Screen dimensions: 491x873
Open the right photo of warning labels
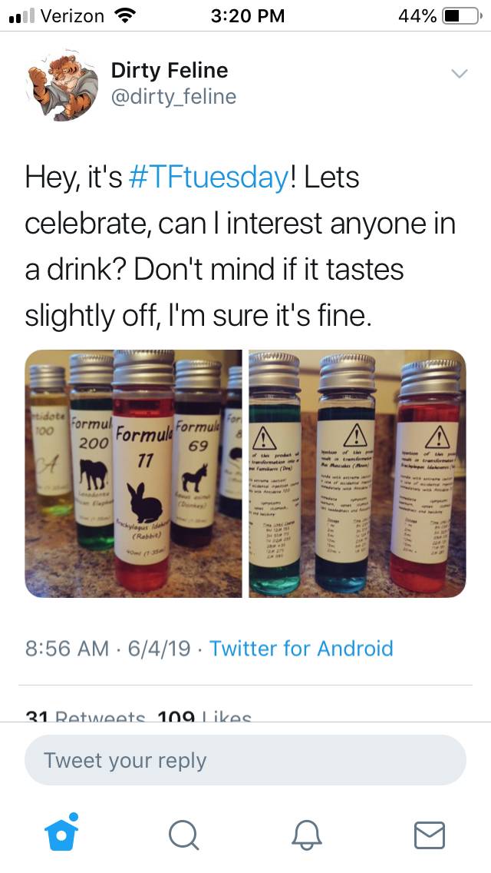point(357,473)
